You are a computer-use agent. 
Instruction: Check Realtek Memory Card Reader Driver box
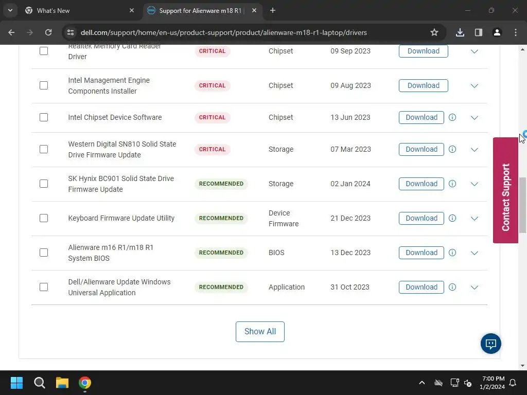click(x=44, y=51)
